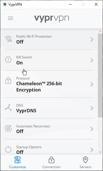Open the hamburger menu
The width and height of the screenshot is (103, 171).
(11, 18)
